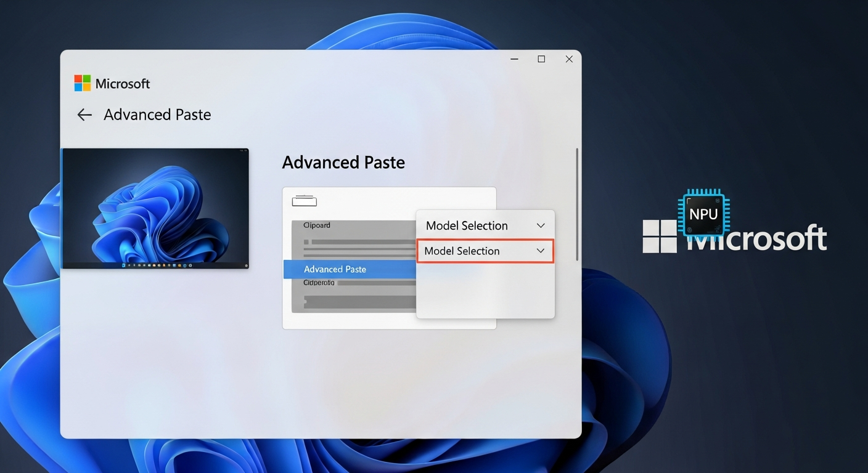Maximize the Advanced Paste window

click(x=541, y=59)
